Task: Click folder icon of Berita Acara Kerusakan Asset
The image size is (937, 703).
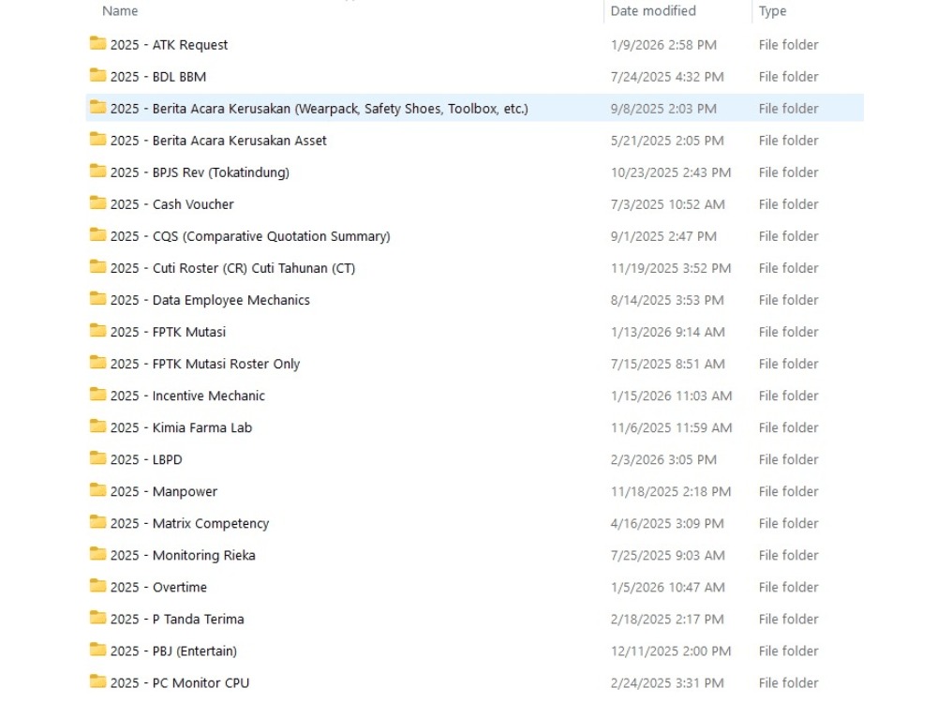Action: click(x=98, y=140)
